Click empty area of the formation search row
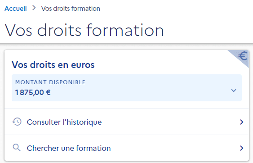253x163 pixels. click(174, 148)
